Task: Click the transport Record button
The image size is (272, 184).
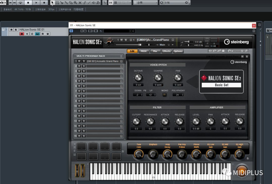Action: coord(44,3)
